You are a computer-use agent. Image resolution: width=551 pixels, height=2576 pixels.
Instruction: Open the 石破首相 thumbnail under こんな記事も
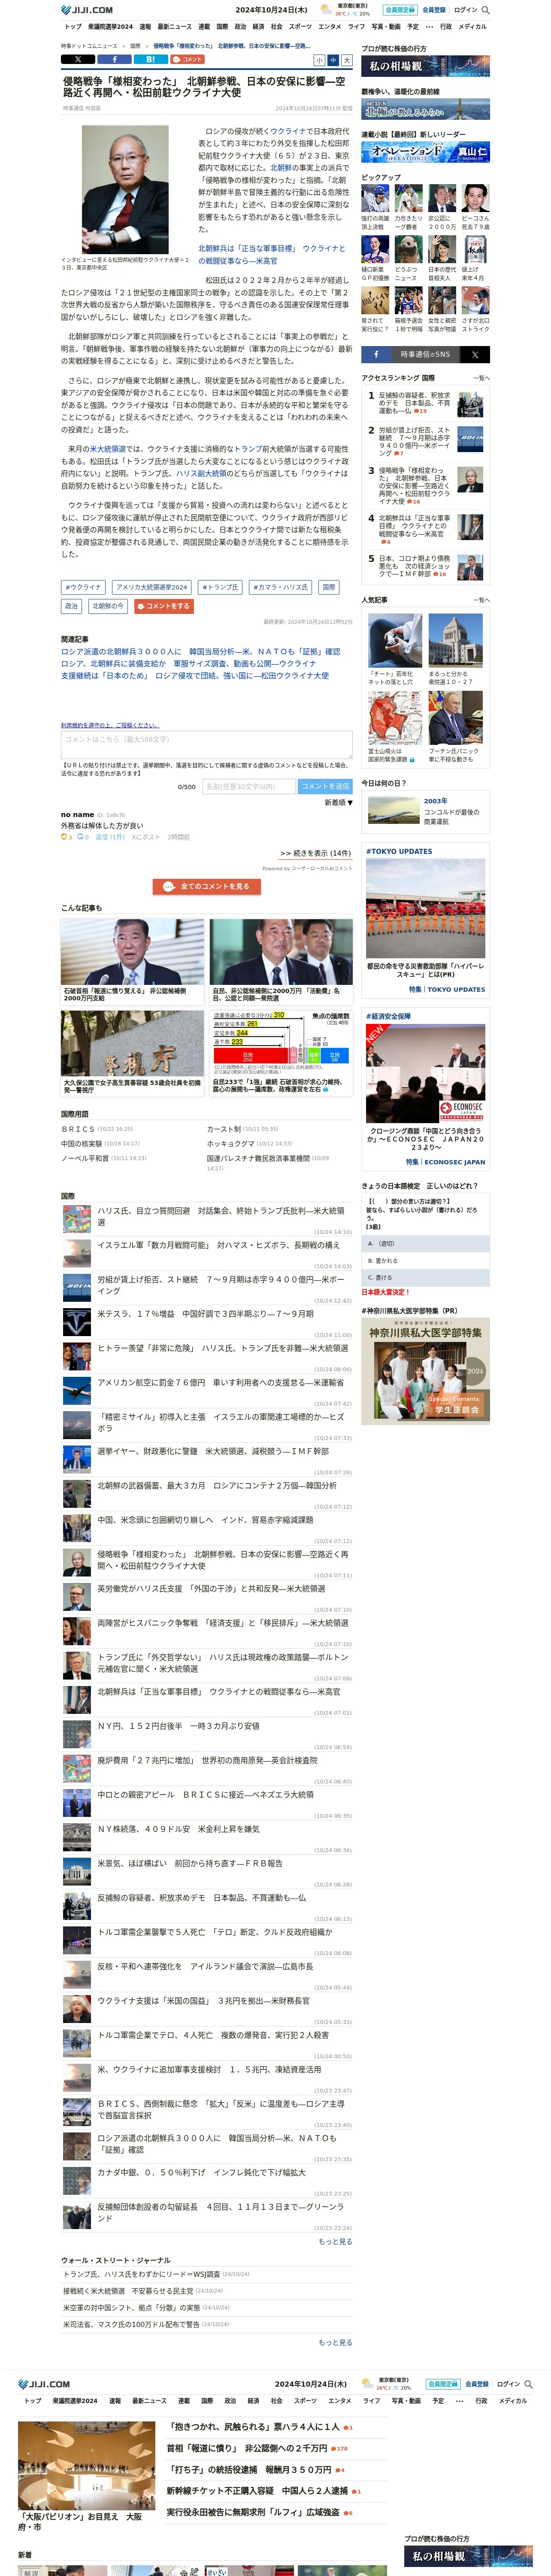pyautogui.click(x=132, y=952)
